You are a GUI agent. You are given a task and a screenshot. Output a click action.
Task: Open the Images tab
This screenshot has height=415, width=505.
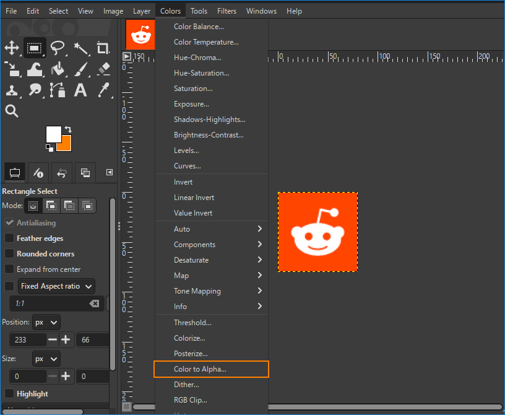click(85, 173)
